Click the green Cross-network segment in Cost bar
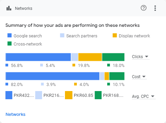The height and width of the screenshot is (123, 166). coord(117,76)
